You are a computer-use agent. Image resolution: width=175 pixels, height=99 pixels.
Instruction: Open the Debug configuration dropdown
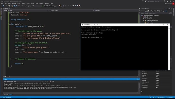[28, 6]
